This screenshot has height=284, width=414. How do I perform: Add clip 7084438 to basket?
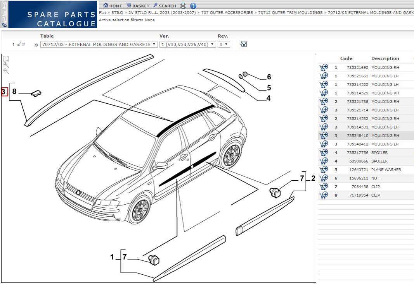pos(324,186)
